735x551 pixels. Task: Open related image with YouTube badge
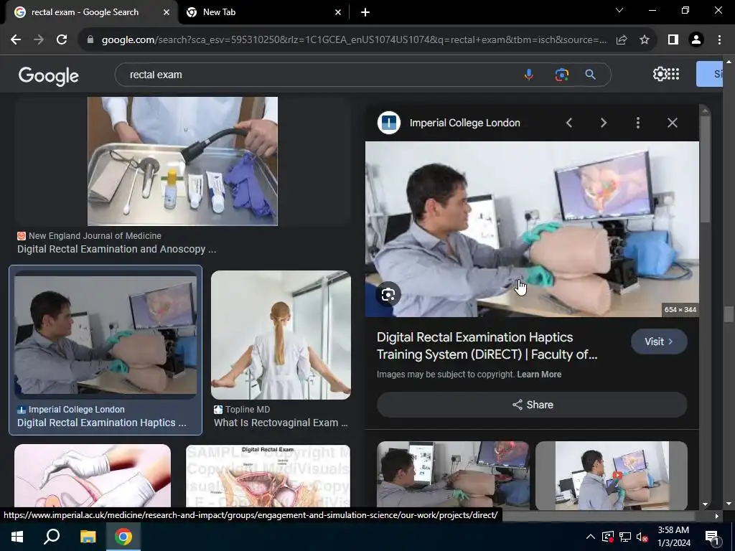click(612, 475)
